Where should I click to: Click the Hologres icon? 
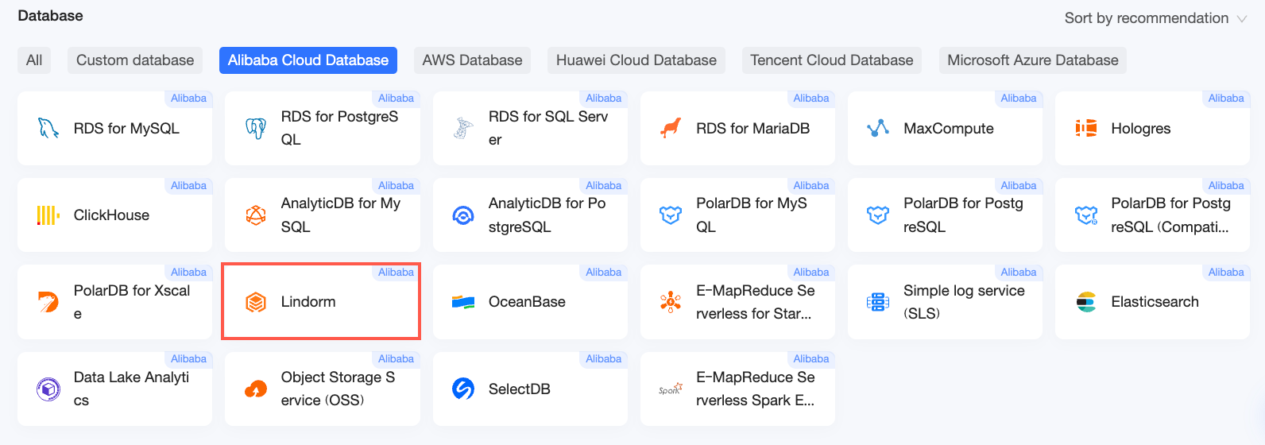click(1086, 128)
